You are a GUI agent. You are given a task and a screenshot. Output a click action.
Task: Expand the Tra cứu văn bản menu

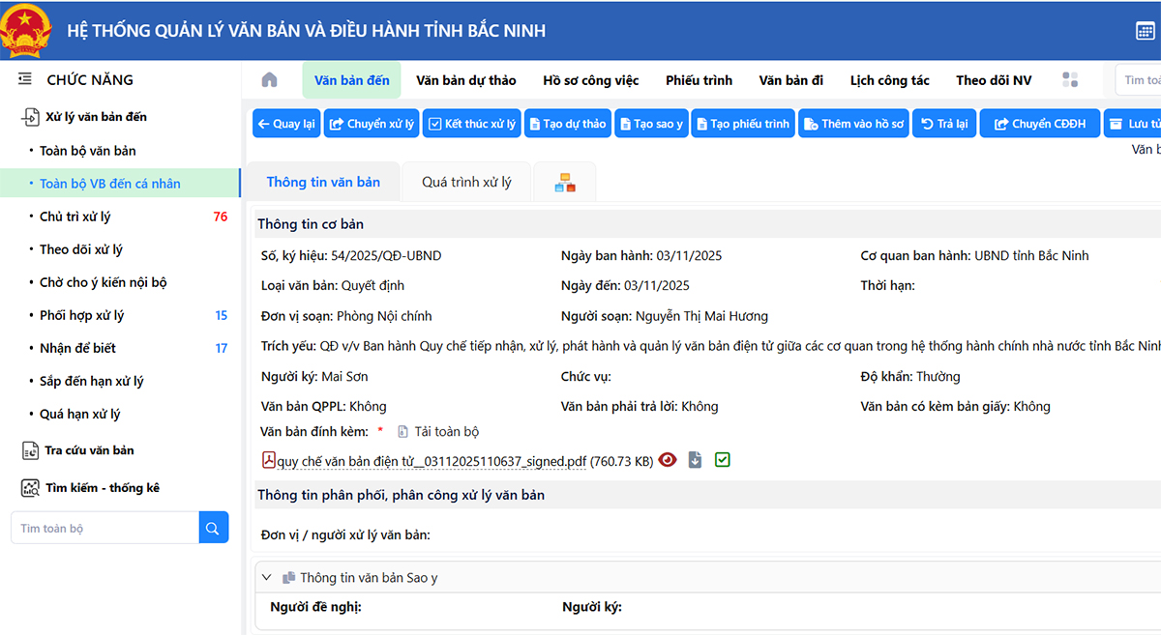[89, 450]
